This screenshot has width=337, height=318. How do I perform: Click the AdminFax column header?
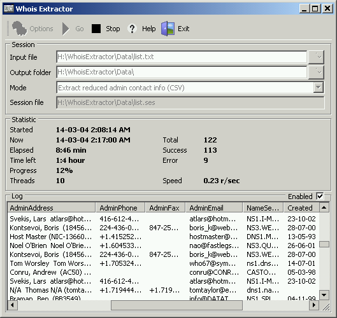pos(165,208)
